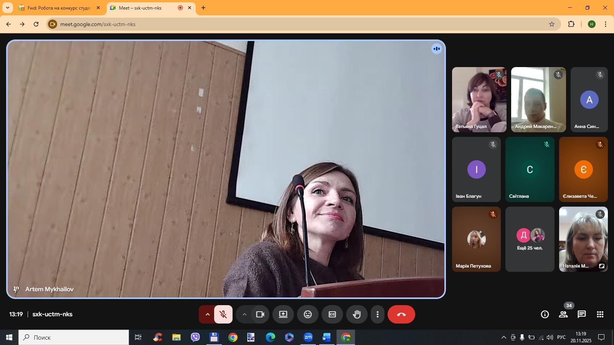Expand camera video settings arrow
Viewport: 614px width, 345px height.
click(x=244, y=314)
